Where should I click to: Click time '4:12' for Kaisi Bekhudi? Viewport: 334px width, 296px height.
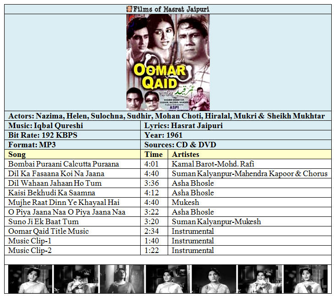click(x=152, y=193)
